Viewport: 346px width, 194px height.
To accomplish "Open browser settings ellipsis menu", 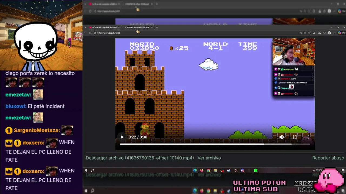I will [x=334, y=33].
